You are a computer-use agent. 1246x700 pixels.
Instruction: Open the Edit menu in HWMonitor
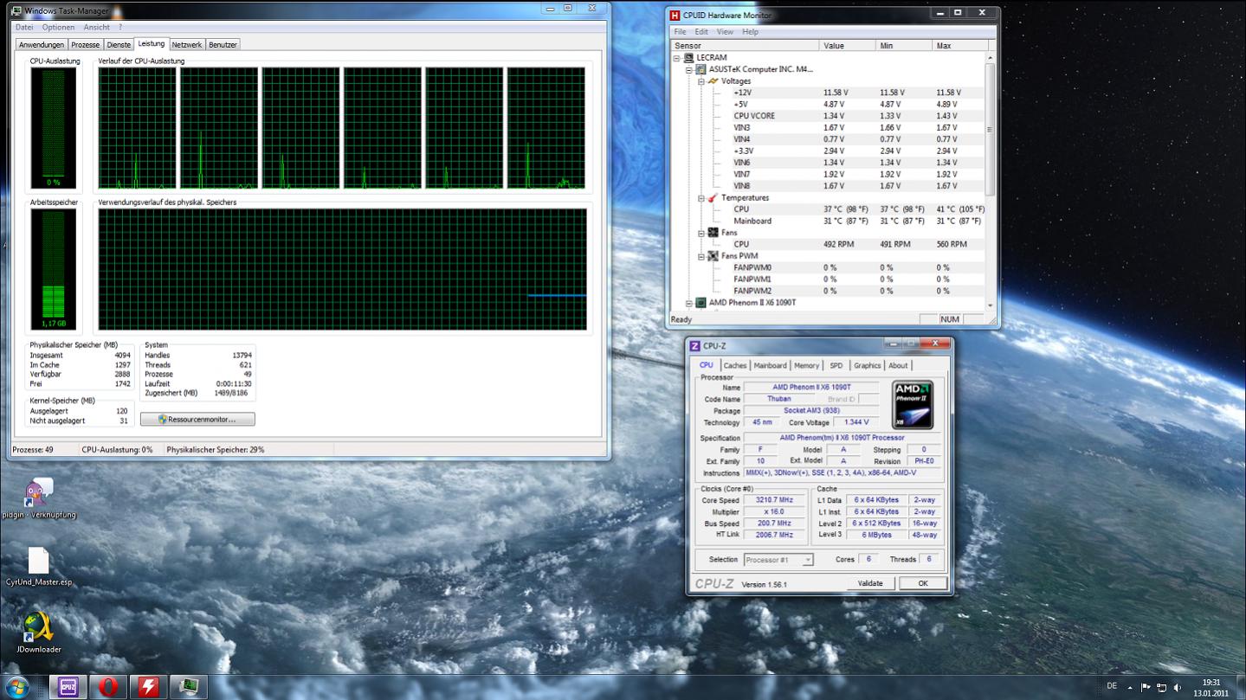701,32
